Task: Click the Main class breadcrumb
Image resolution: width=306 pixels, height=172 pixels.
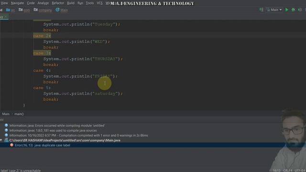Action: [64, 10]
